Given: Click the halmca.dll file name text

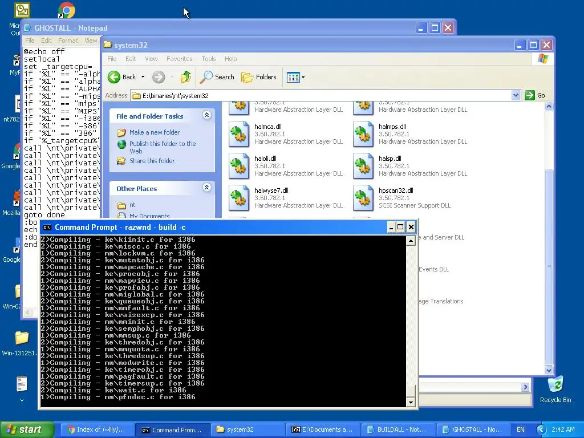Looking at the screenshot, I should coord(268,127).
